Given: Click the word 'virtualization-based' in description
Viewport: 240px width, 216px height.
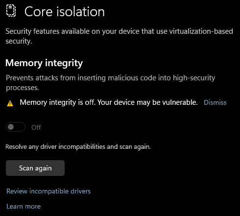Looking at the screenshot, I should (201, 31).
